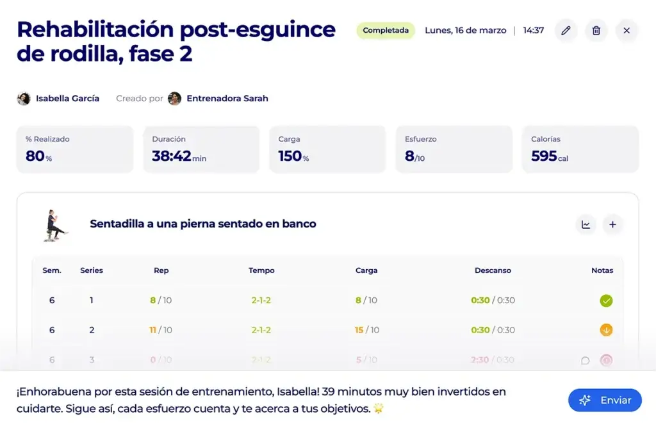Click the 2-1-2 tempo in series 2
This screenshot has width=656, height=430.
[261, 330]
